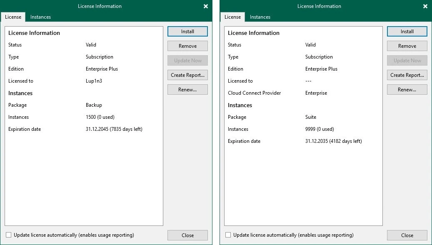The width and height of the screenshot is (432, 245).
Task: Click the 'Cloud Connect Provider' label
Action: (x=254, y=93)
